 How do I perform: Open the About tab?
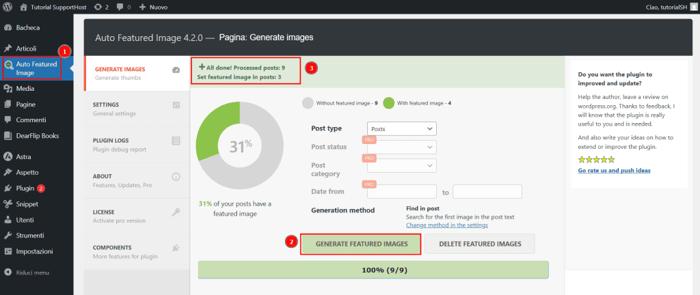(137, 180)
